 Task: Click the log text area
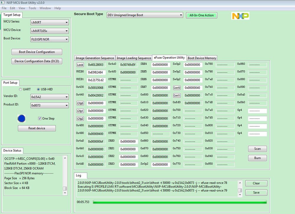(157, 189)
